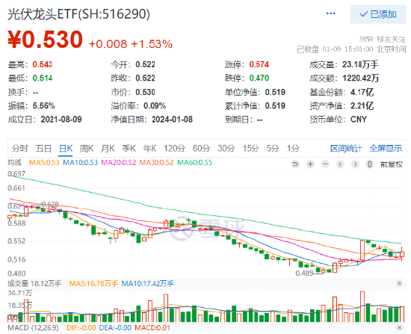The image size is (411, 334).
Task: Click the DEA:-0.00 MACD value
Action: [115, 328]
